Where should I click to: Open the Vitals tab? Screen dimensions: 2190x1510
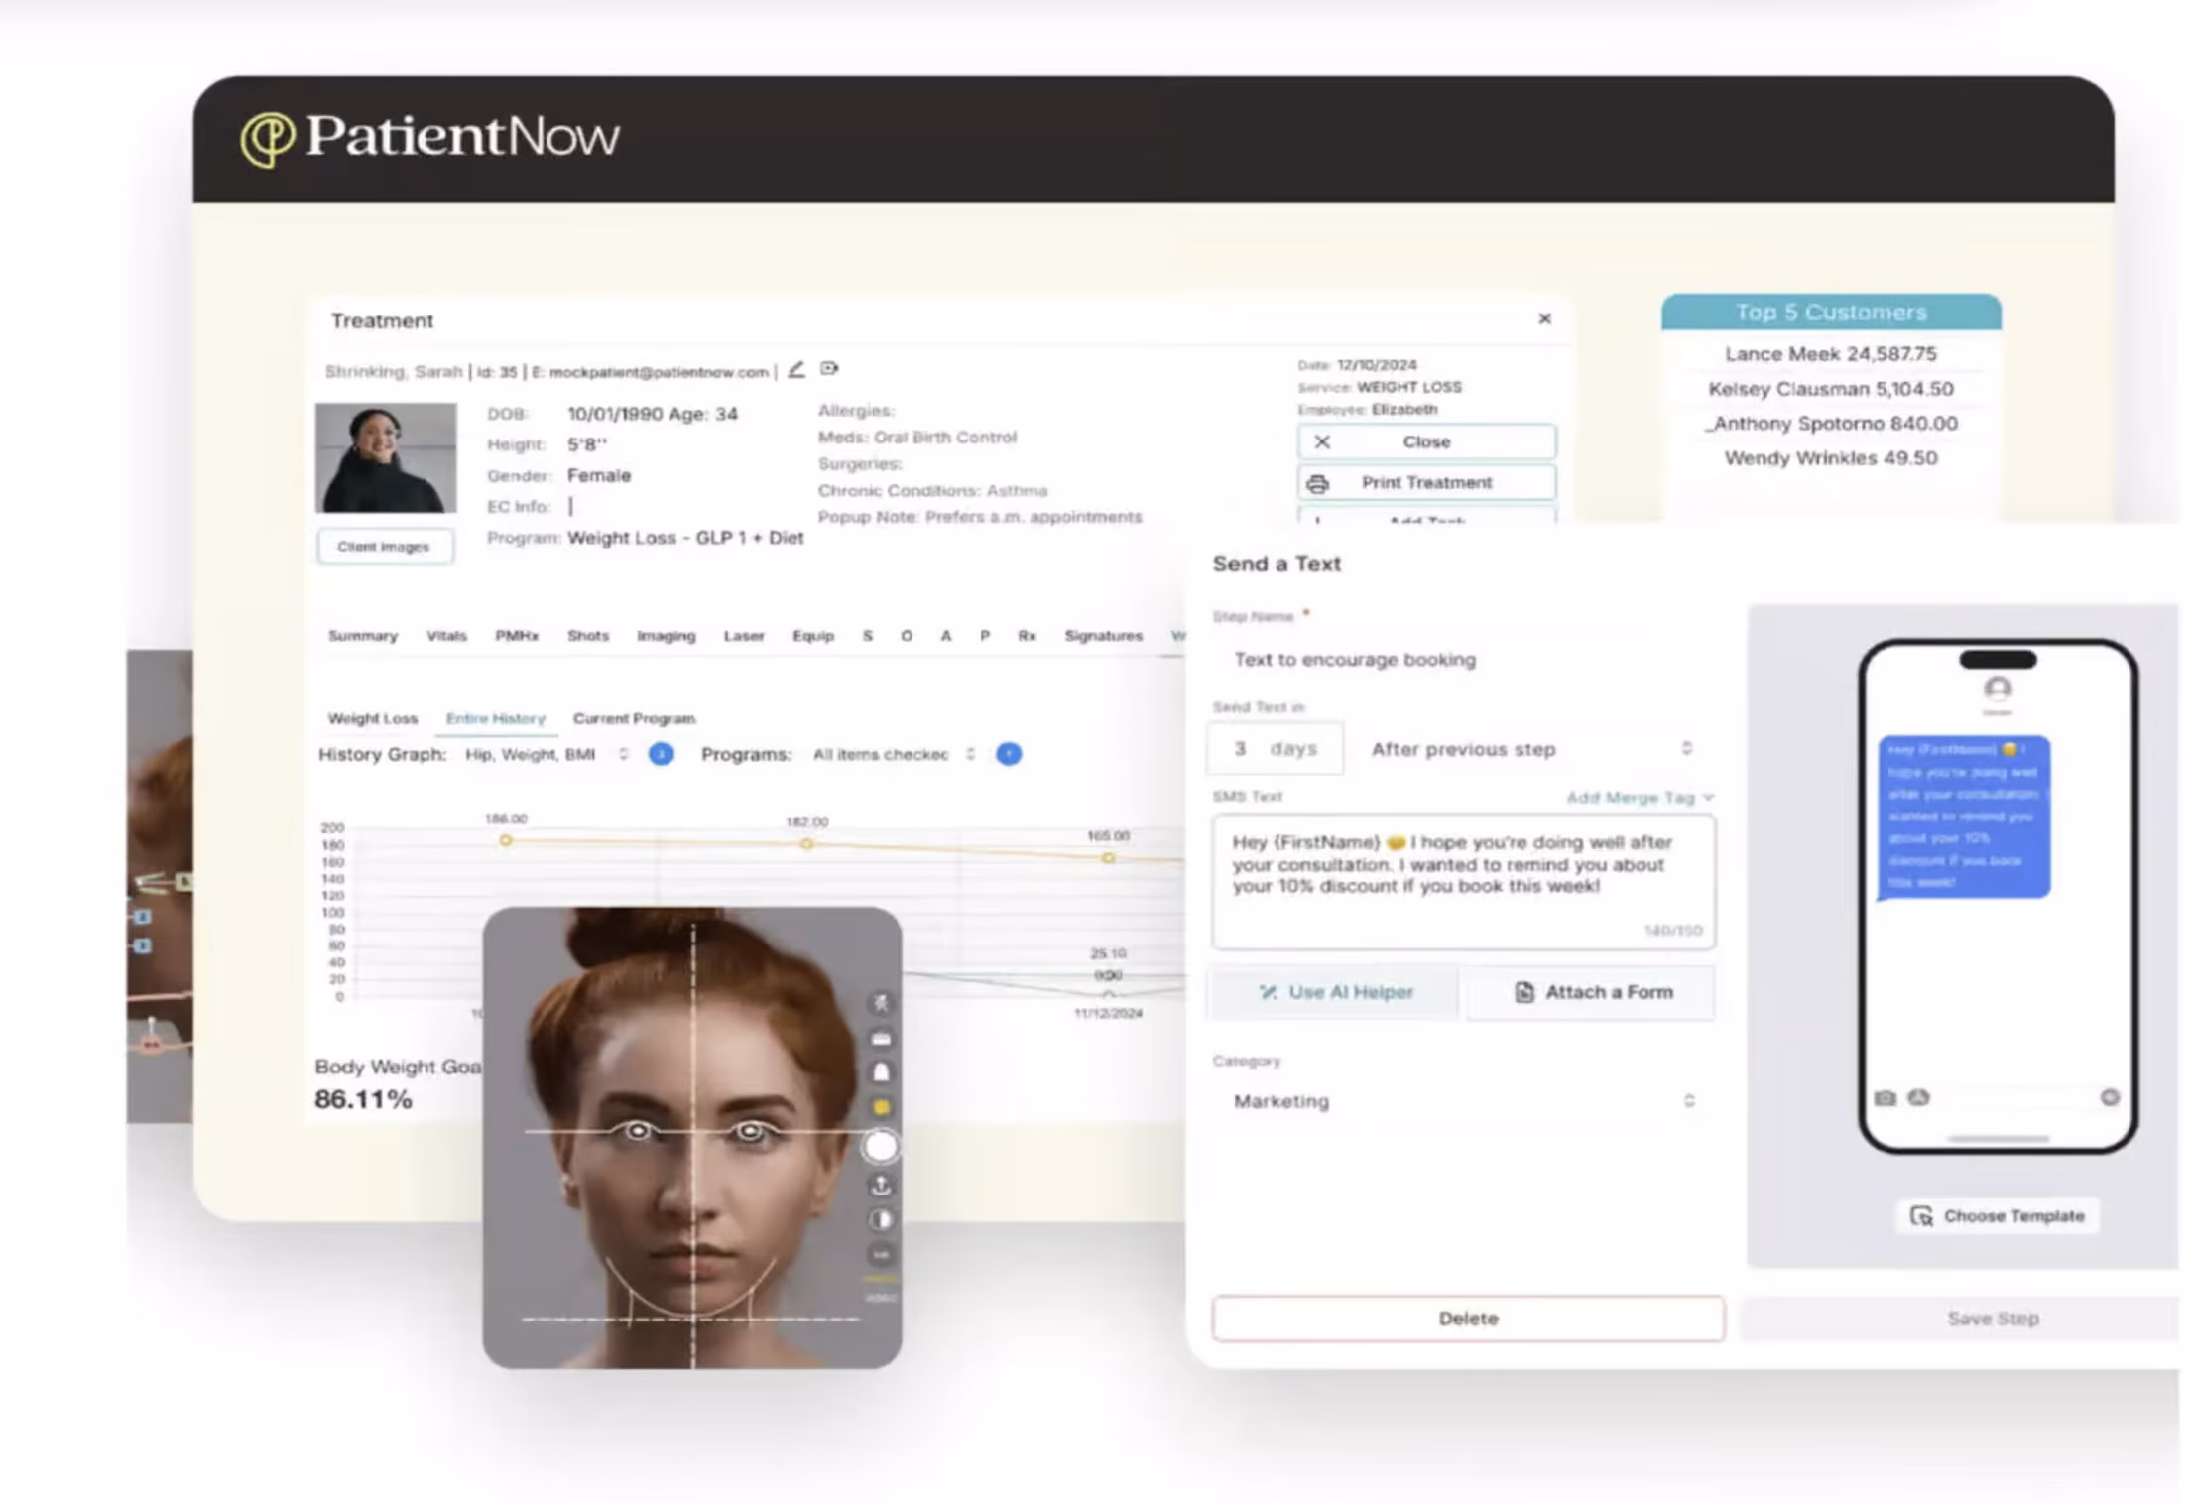446,636
